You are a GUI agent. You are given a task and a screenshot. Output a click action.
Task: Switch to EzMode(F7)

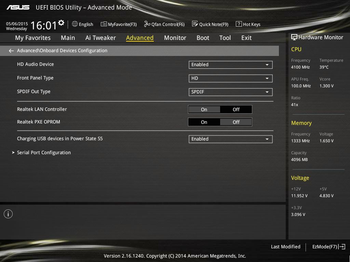(328, 247)
